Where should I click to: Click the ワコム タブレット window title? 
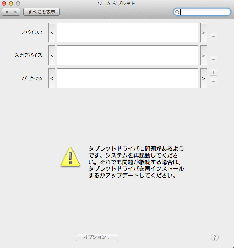(116, 3)
